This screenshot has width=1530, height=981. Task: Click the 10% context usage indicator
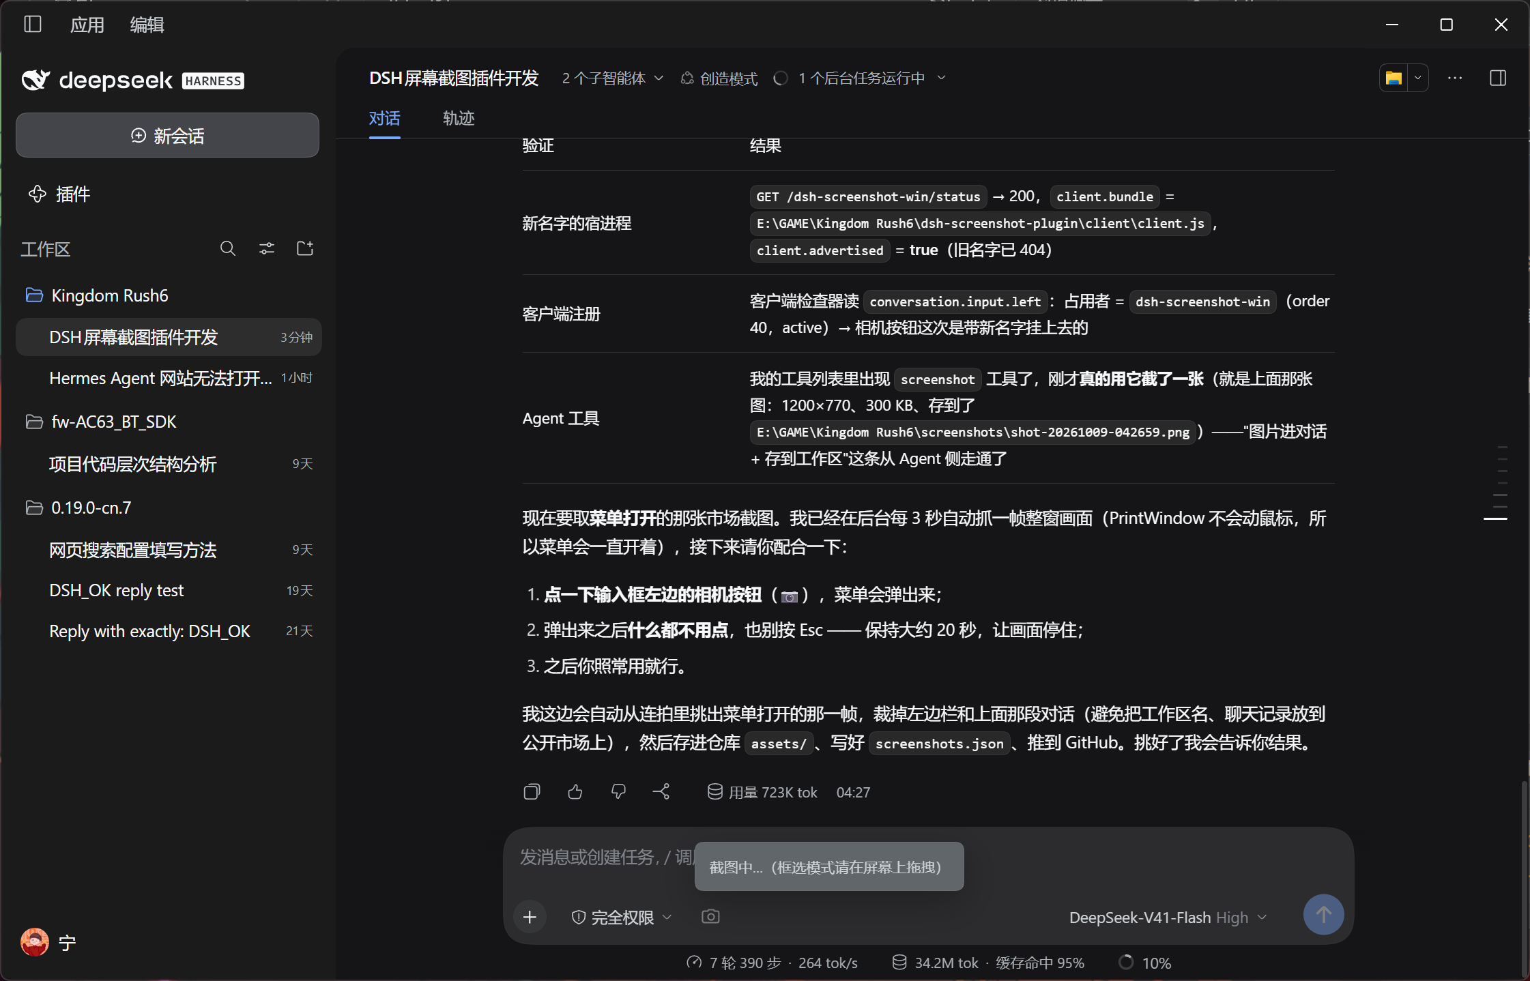pyautogui.click(x=1146, y=963)
